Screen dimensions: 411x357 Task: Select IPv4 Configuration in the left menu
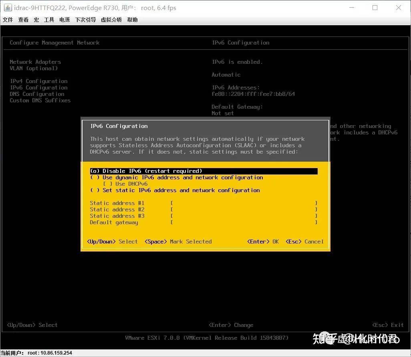coord(38,81)
